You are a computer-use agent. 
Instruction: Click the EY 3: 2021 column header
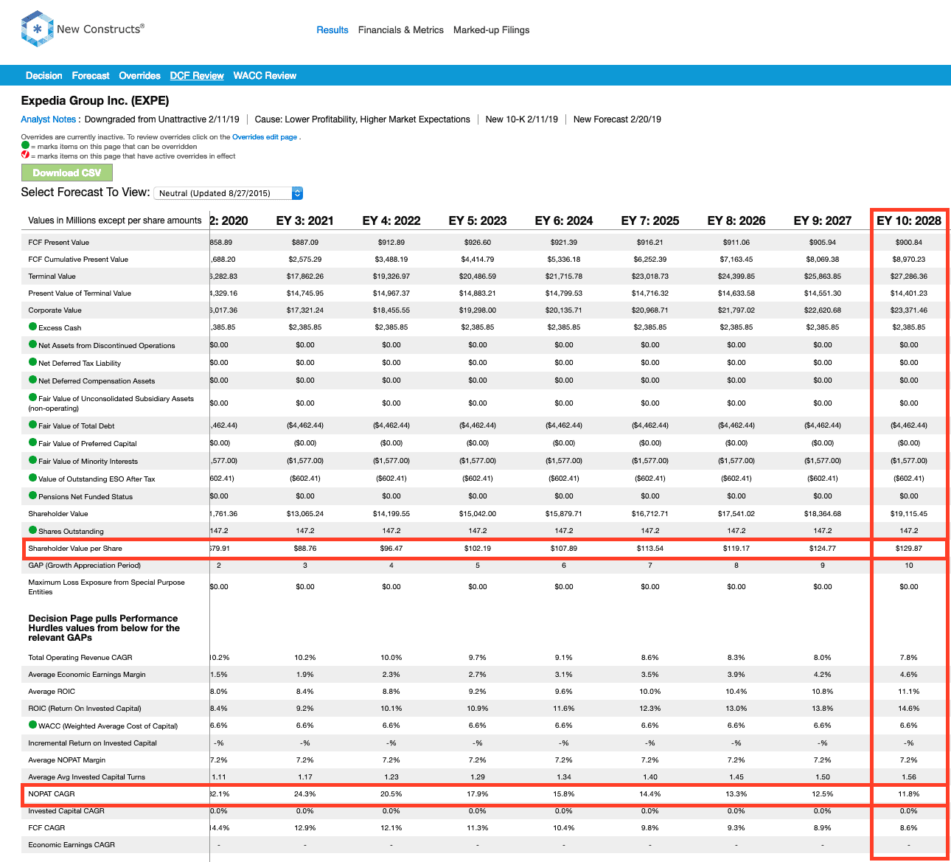pyautogui.click(x=305, y=220)
